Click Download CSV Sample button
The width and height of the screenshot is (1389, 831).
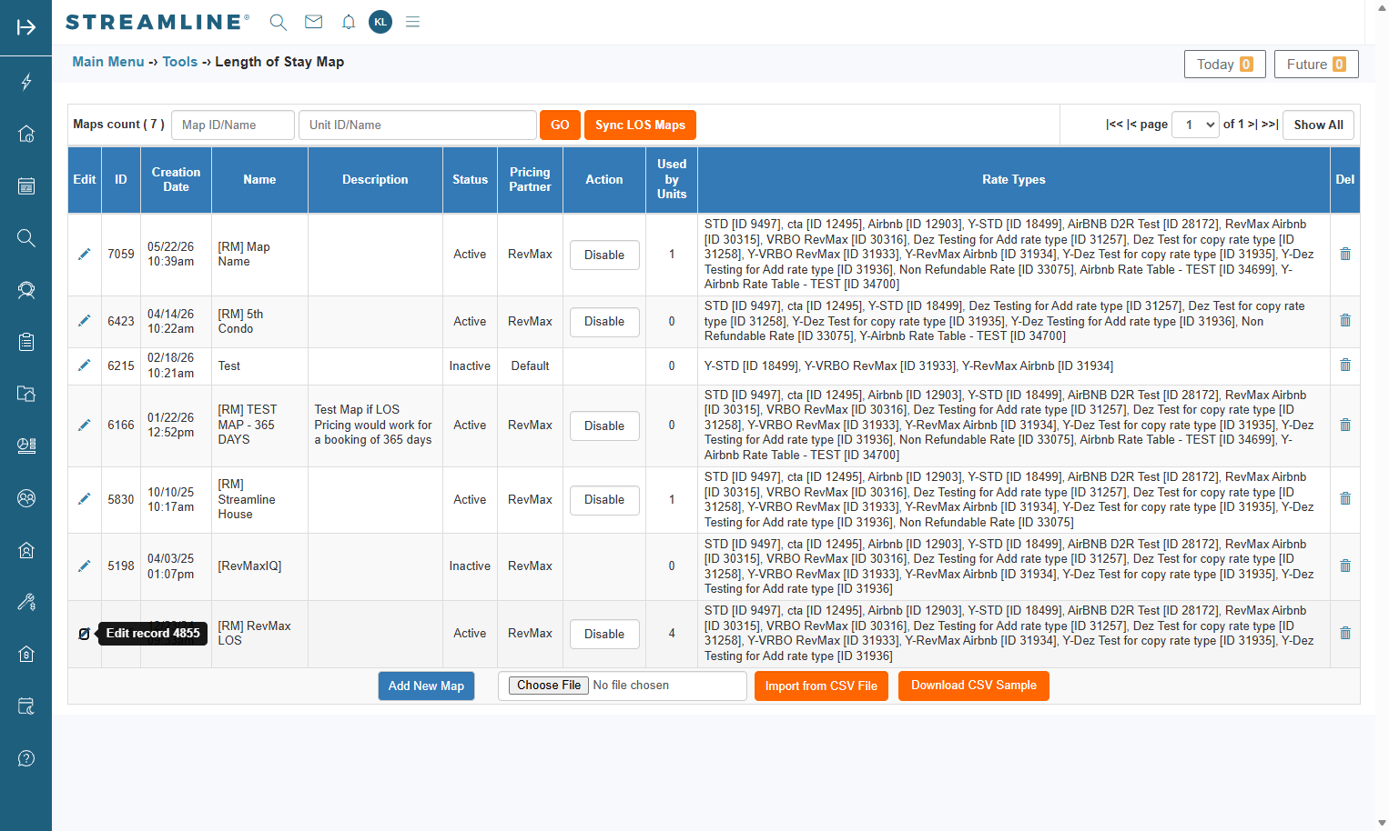click(x=974, y=686)
